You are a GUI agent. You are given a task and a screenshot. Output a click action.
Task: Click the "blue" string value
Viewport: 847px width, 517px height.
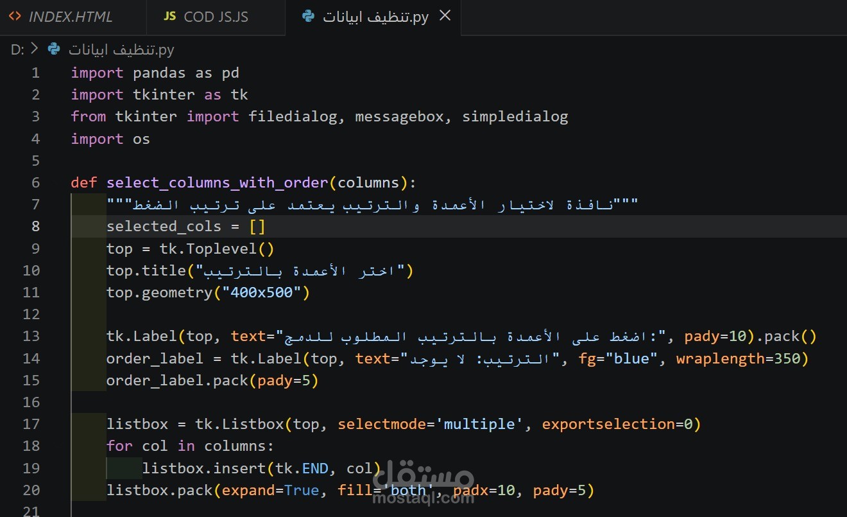tap(631, 358)
